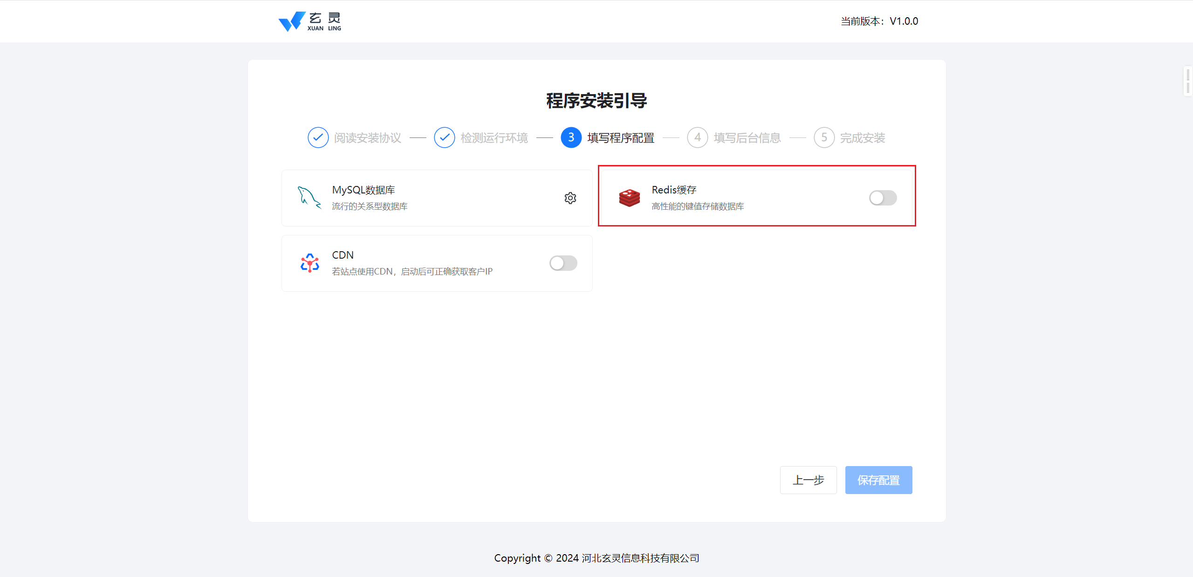Click the MySQL数据库 card title
The width and height of the screenshot is (1193, 577).
(x=363, y=190)
